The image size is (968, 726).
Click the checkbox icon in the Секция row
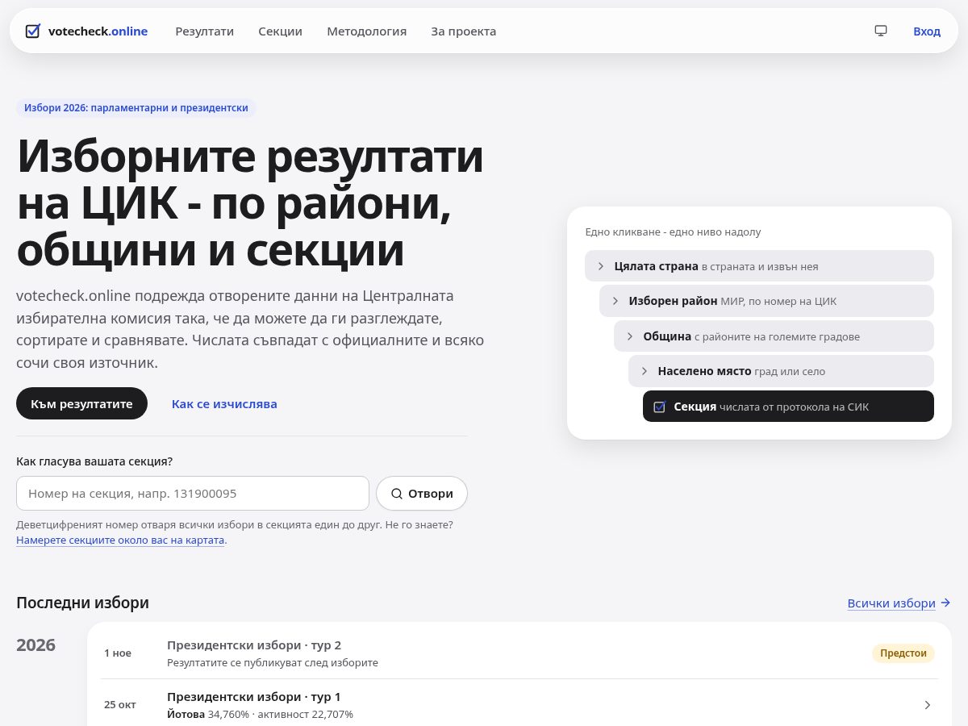point(659,407)
